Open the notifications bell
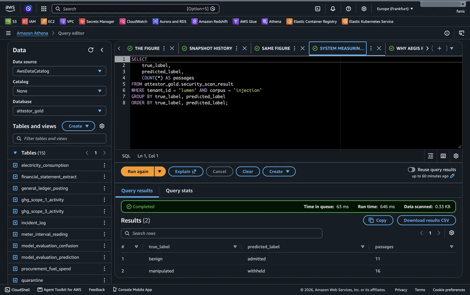 click(x=333, y=9)
